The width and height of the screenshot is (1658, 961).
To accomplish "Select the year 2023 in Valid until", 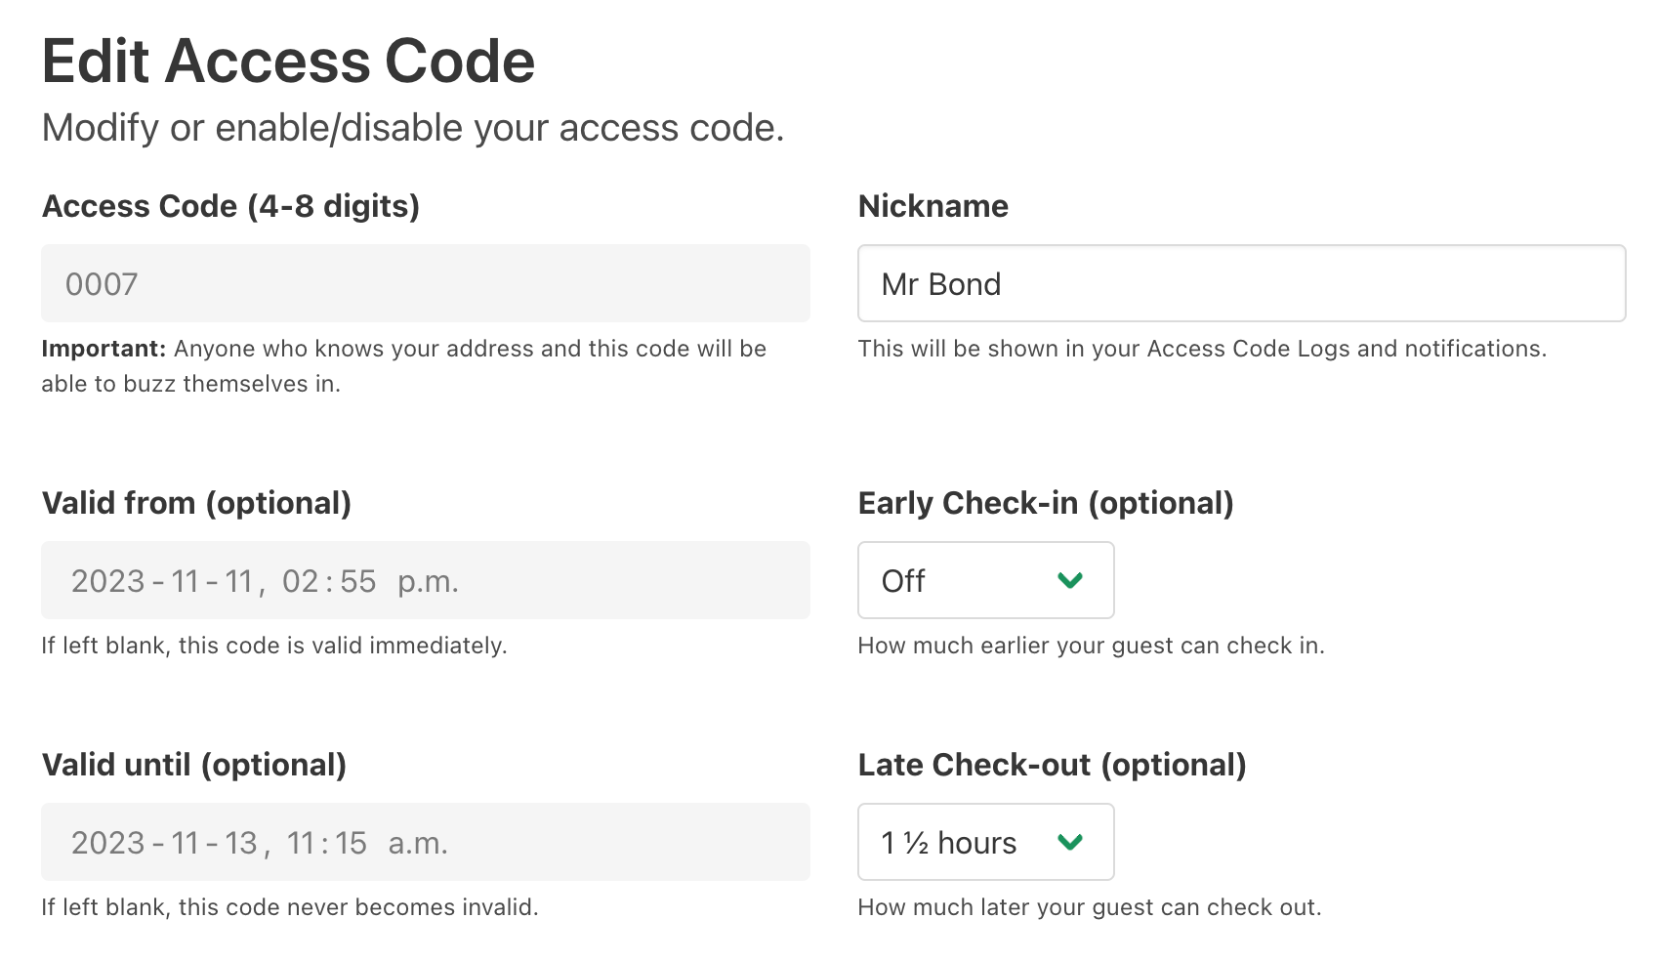I will coord(107,844).
